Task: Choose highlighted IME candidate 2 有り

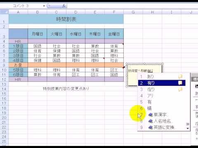Action: pyautogui.click(x=162, y=83)
